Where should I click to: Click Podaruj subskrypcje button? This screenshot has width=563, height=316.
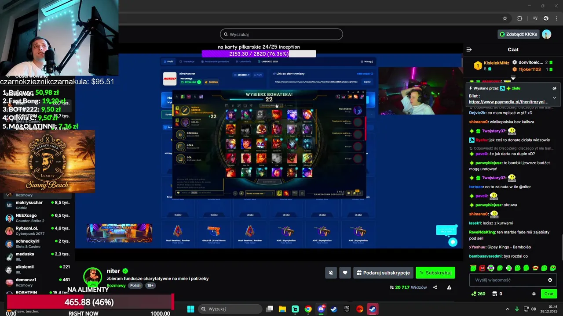pyautogui.click(x=383, y=273)
